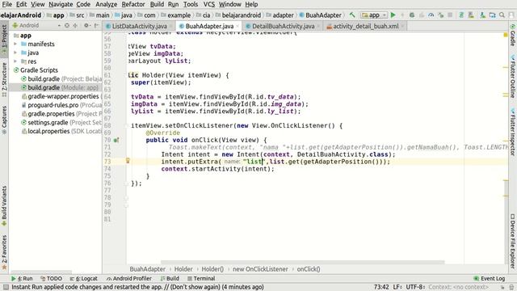Expand the manifests folder

coord(15,44)
